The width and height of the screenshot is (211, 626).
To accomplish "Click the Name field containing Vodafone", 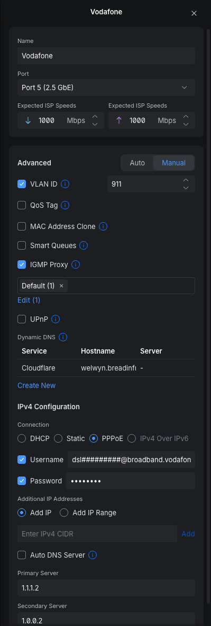I will click(106, 56).
